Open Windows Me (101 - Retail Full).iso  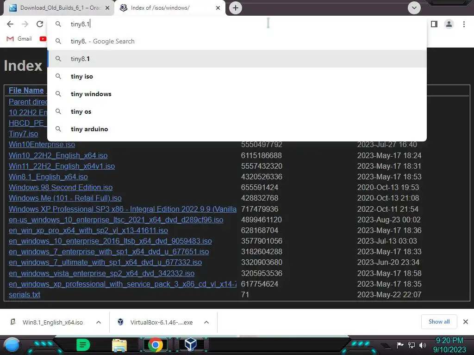pos(65,198)
